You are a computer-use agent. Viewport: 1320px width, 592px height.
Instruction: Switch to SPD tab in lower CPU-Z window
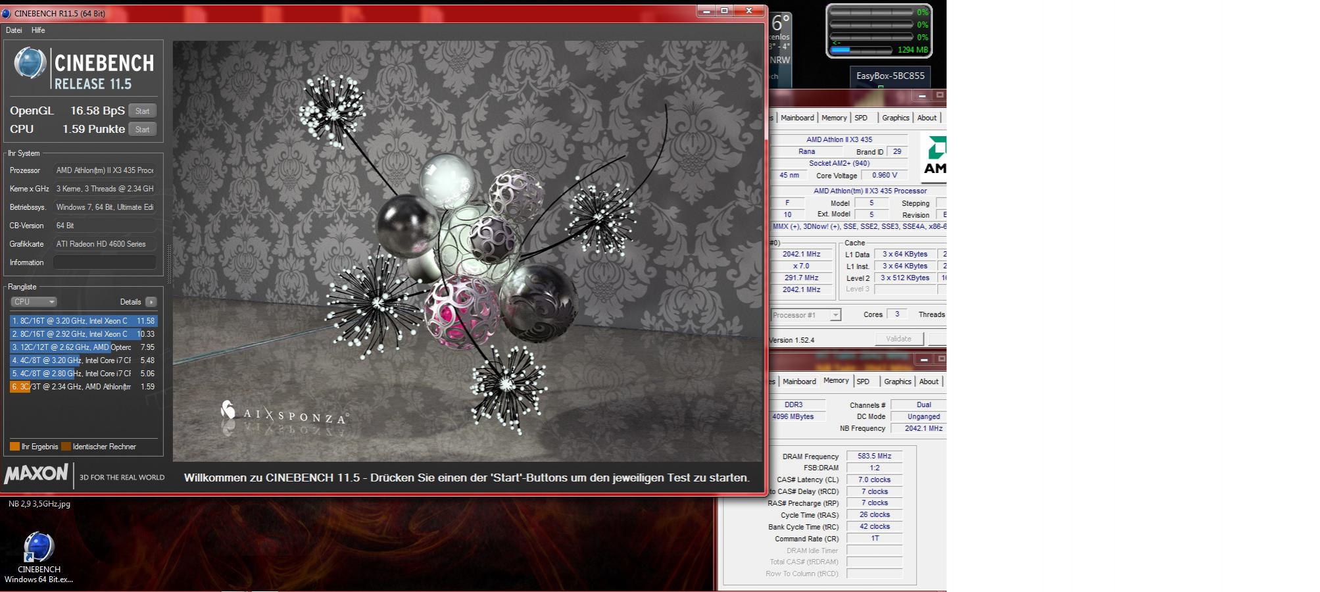(864, 382)
